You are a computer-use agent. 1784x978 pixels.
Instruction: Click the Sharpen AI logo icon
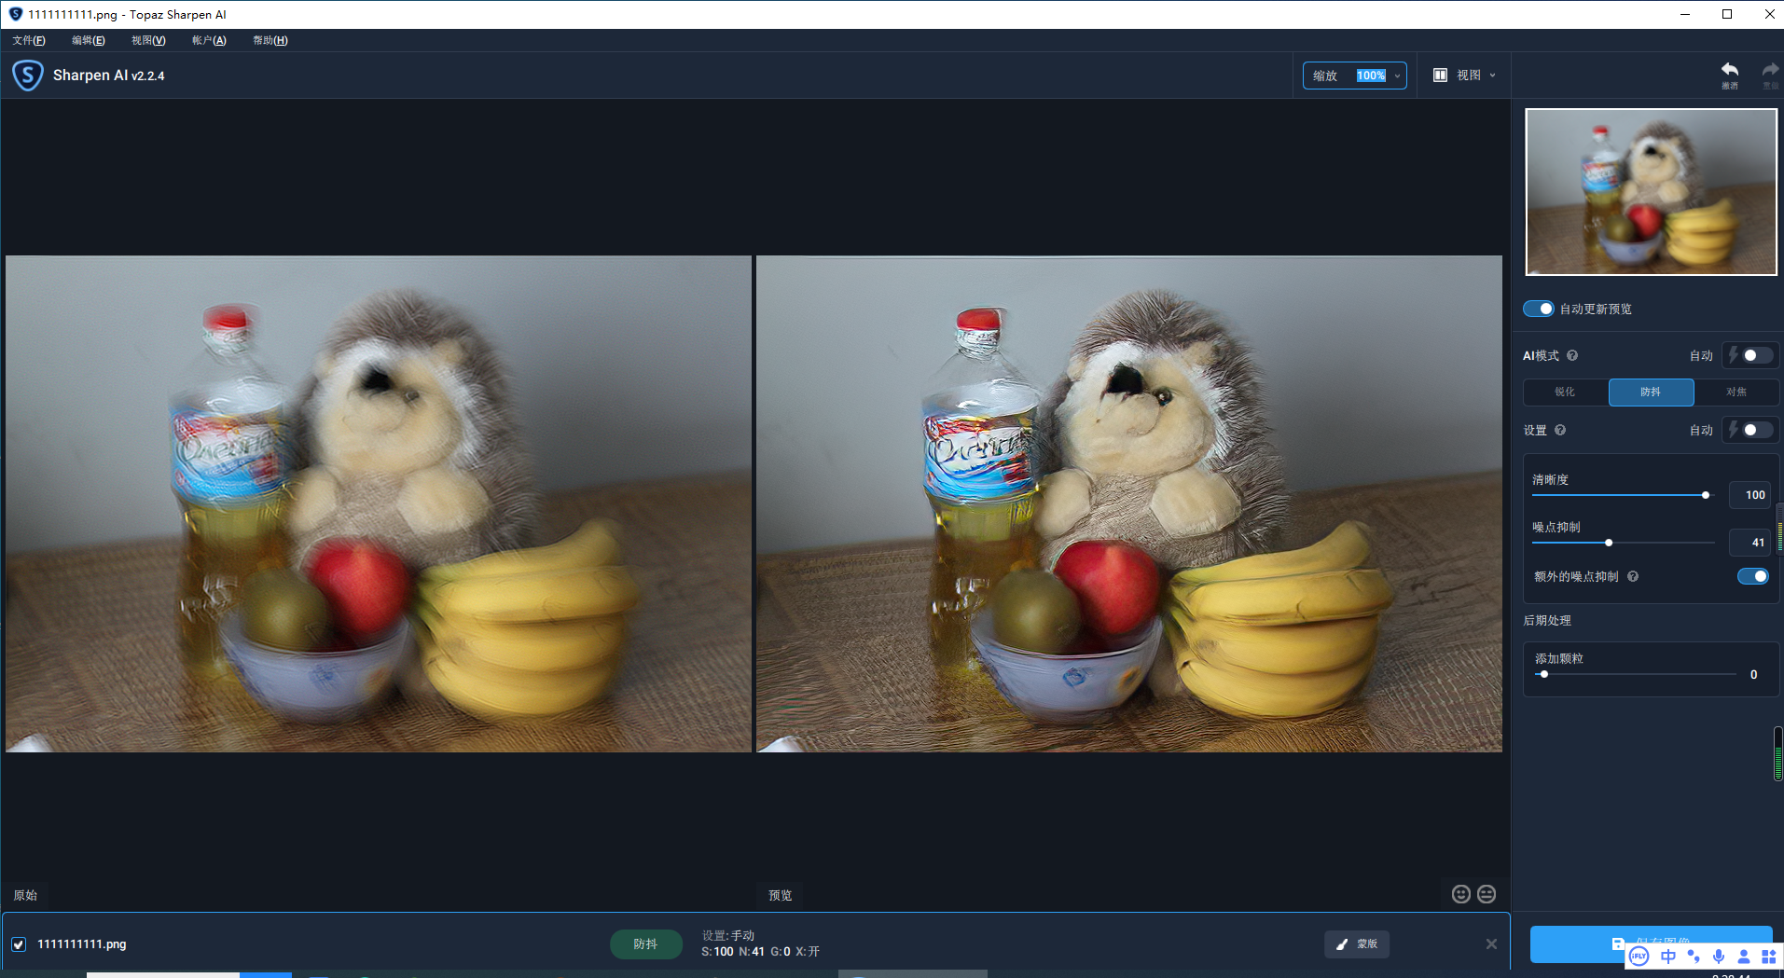coord(28,76)
